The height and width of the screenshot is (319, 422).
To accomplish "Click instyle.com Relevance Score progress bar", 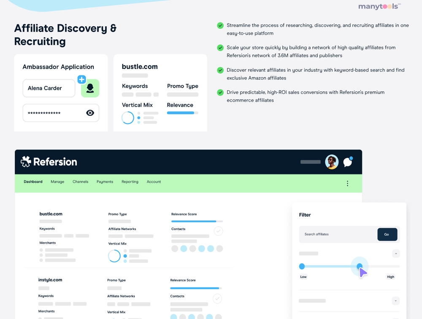I will tap(196, 288).
